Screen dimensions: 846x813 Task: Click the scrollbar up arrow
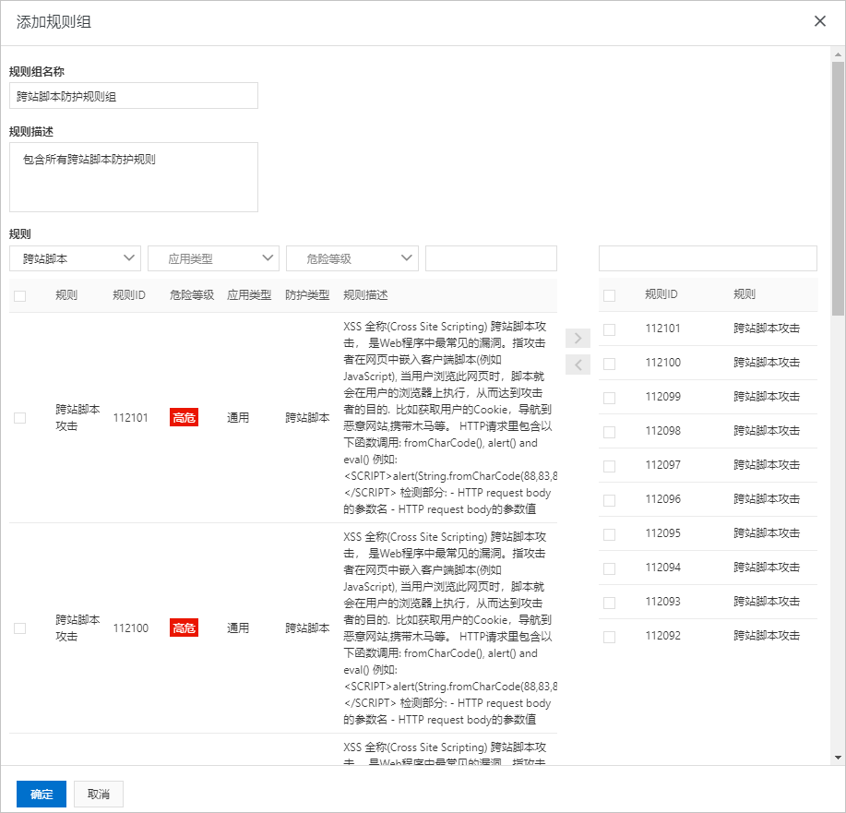pos(838,54)
